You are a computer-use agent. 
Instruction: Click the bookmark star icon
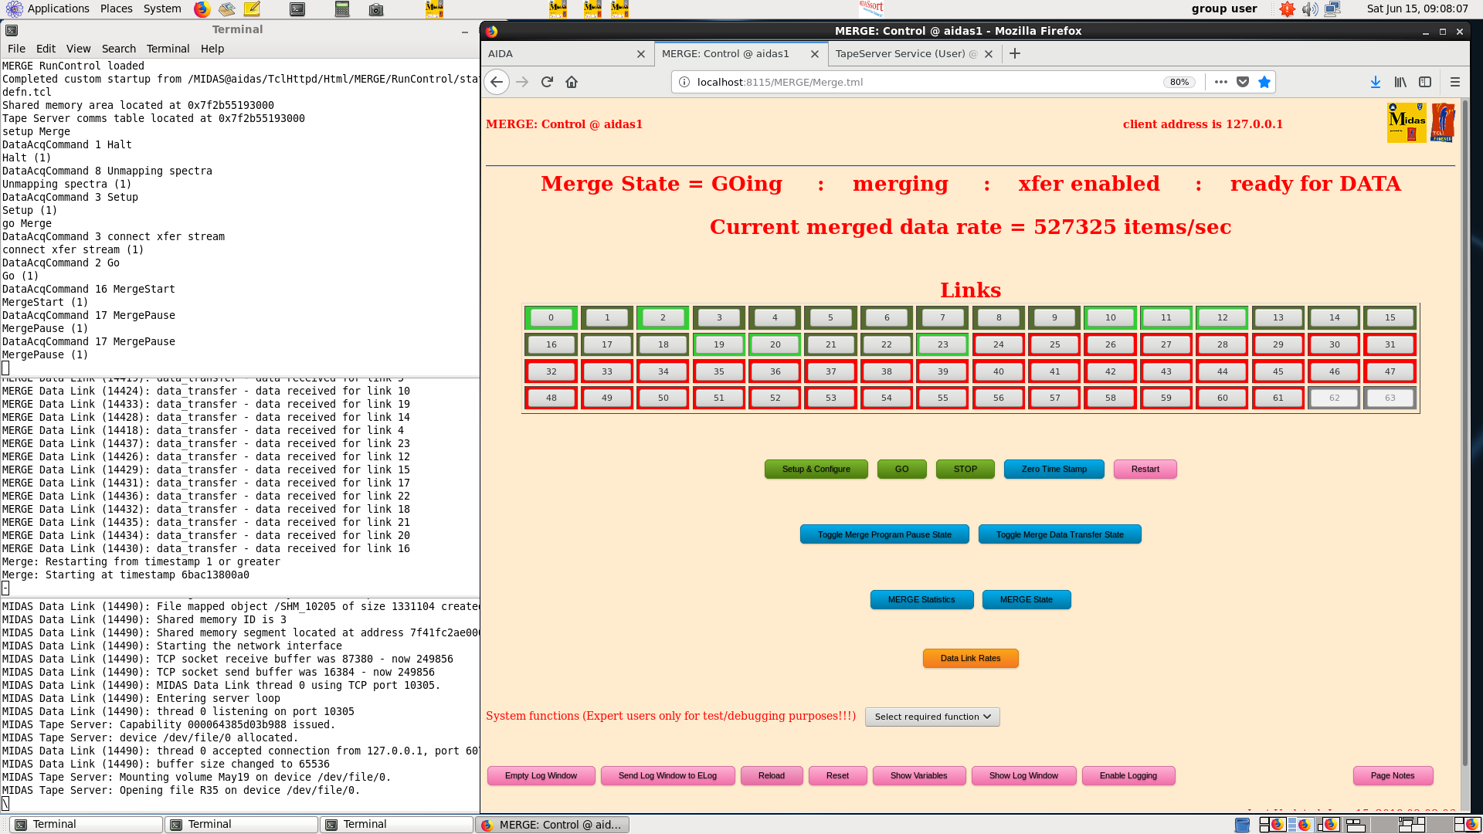click(x=1264, y=82)
